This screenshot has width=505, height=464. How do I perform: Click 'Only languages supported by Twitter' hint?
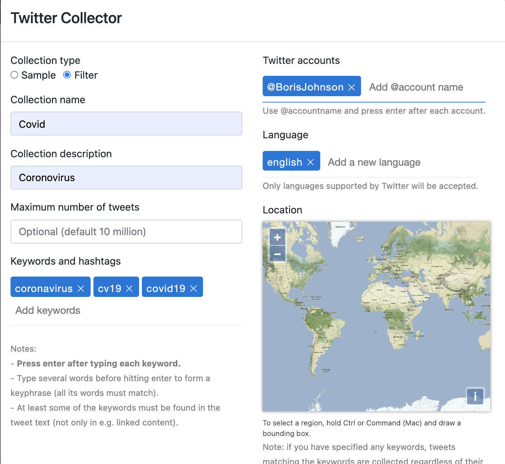[x=370, y=186]
